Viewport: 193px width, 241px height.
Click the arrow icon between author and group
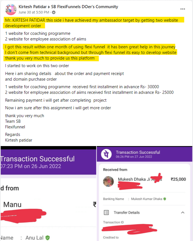pyautogui.click(x=48, y=7)
